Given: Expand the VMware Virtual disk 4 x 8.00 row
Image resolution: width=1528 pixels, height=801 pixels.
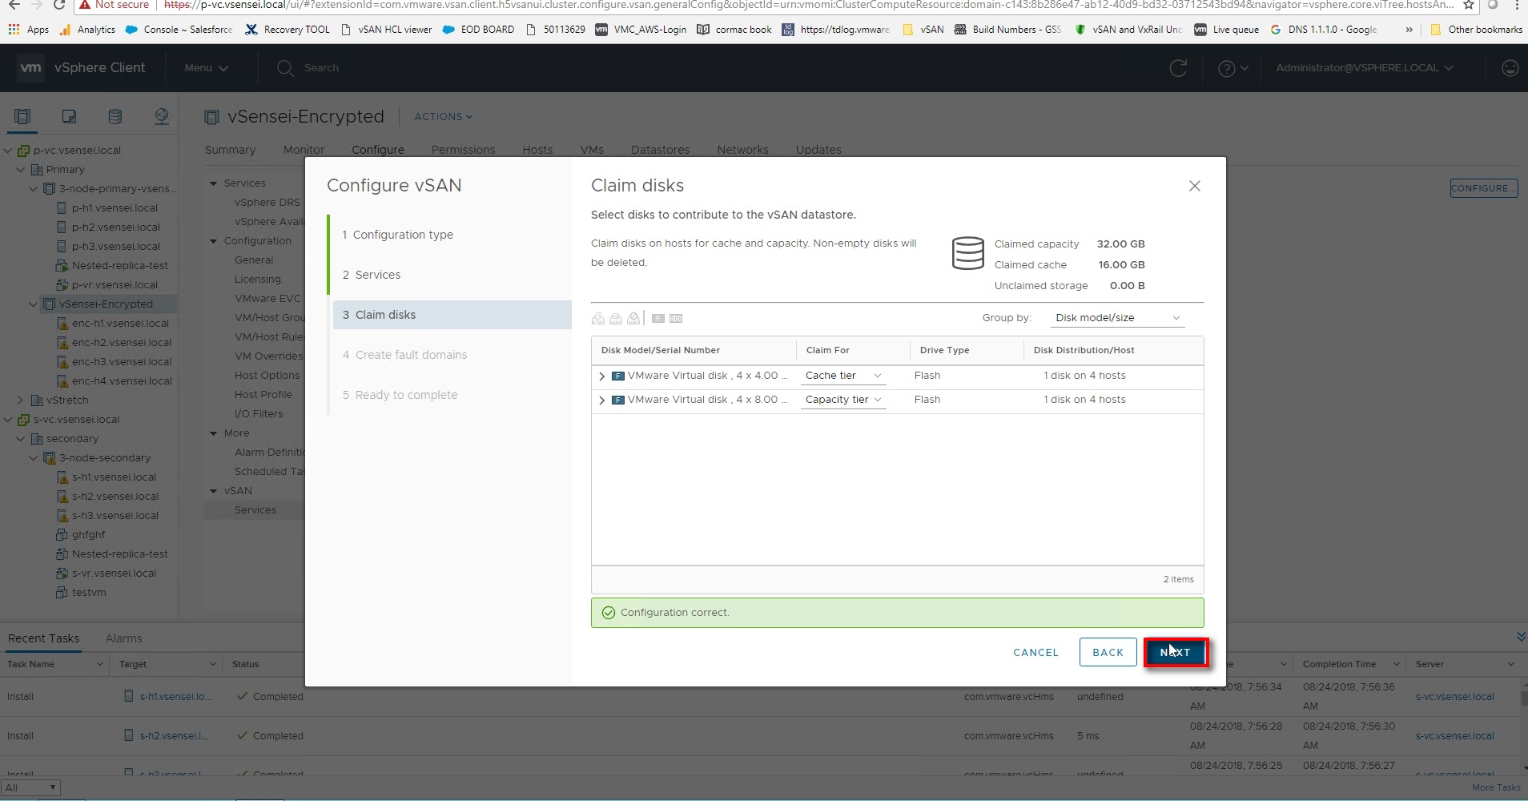Looking at the screenshot, I should pyautogui.click(x=602, y=400).
